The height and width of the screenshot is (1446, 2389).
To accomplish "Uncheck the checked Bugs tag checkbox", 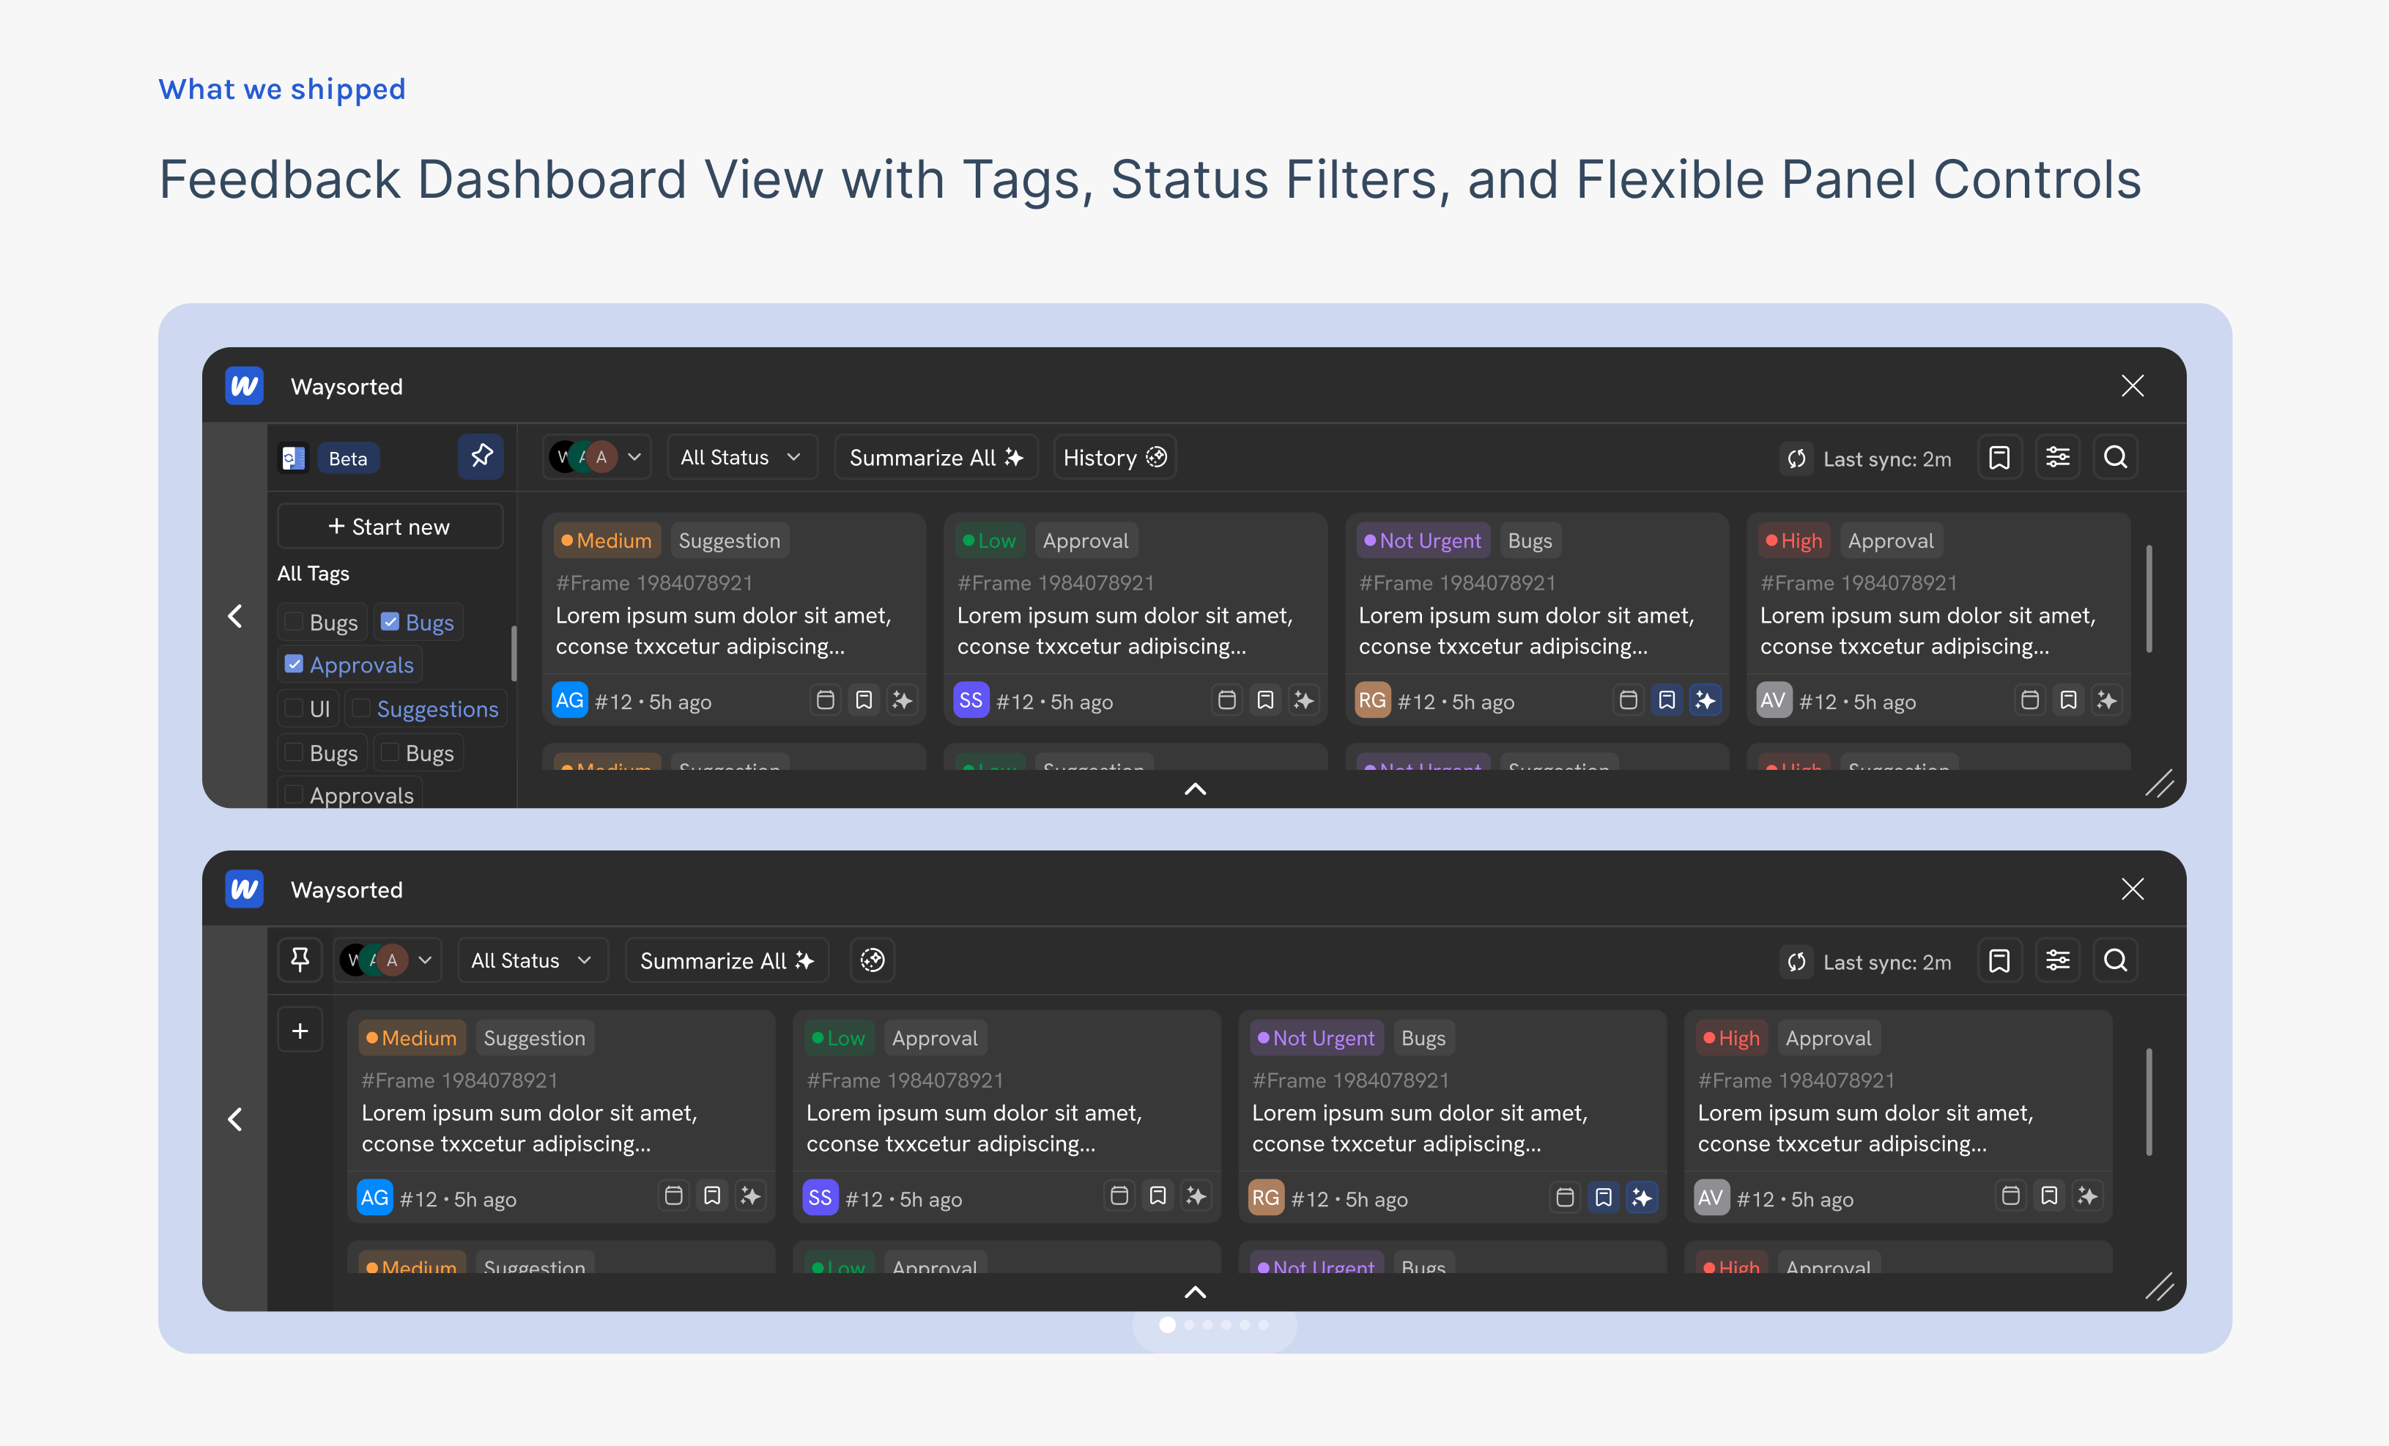I will tap(390, 622).
